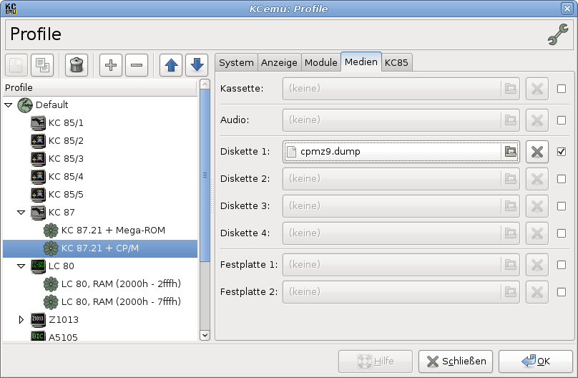Click the trash can delete icon
This screenshot has height=378, width=578.
[77, 65]
